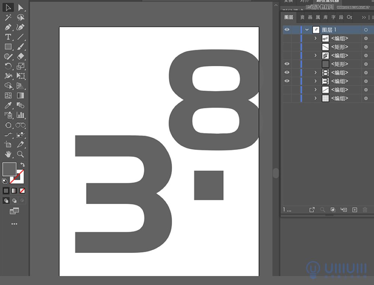Swap fill and stroke colors arrow
This screenshot has width=374, height=285.
point(23,165)
